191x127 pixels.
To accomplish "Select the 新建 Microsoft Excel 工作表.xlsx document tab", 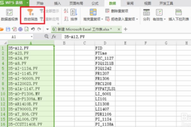I will coord(84,29).
